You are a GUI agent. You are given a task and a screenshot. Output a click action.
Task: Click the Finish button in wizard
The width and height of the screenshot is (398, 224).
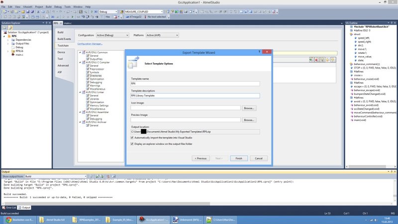[239, 158]
